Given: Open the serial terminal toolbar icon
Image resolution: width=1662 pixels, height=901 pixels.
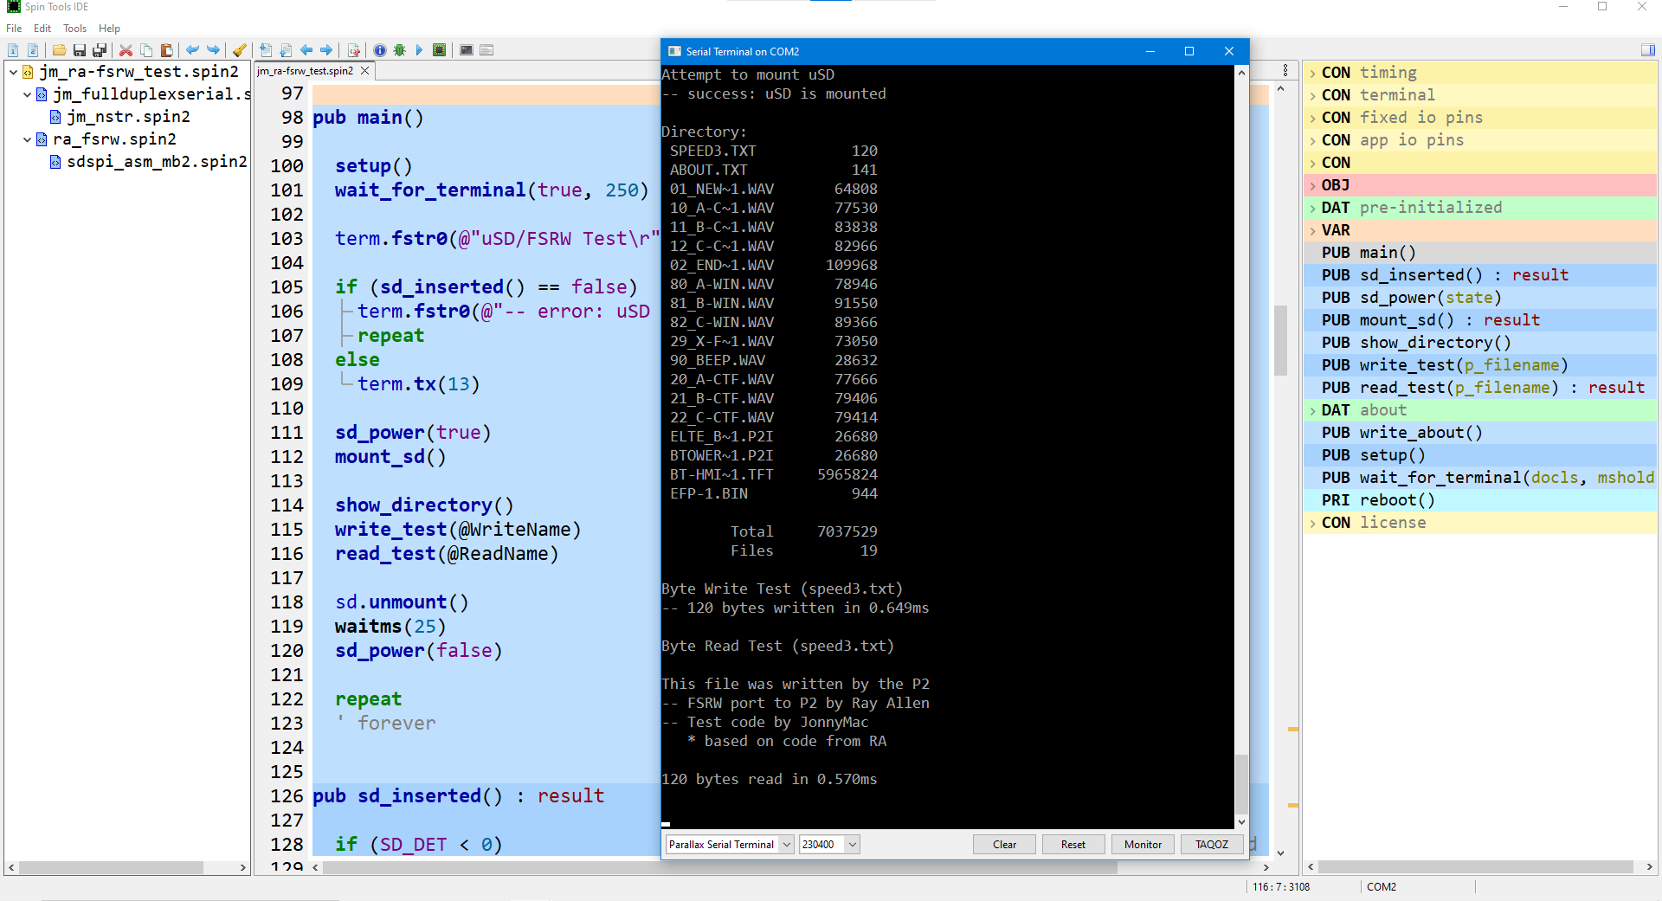Looking at the screenshot, I should click(467, 50).
